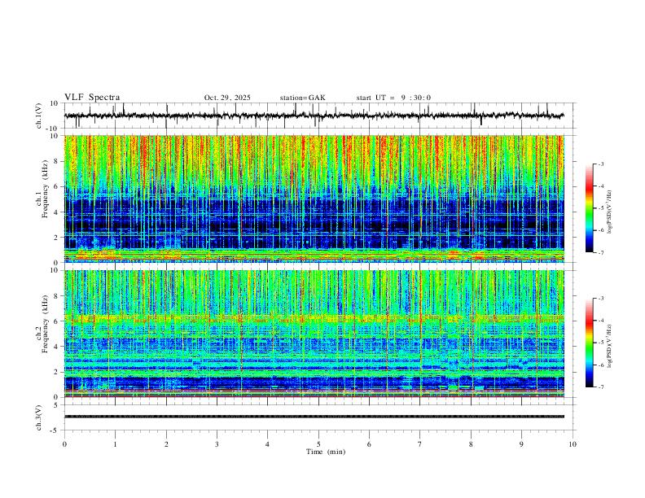Click the 'VLF Spectra' title text
645x498 pixels.
click(92, 98)
